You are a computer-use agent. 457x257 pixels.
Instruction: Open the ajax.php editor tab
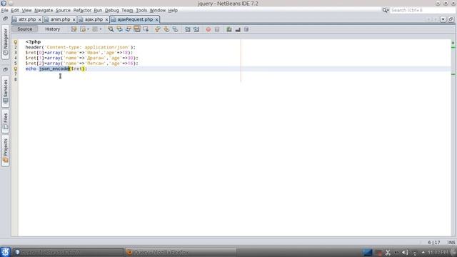click(94, 19)
